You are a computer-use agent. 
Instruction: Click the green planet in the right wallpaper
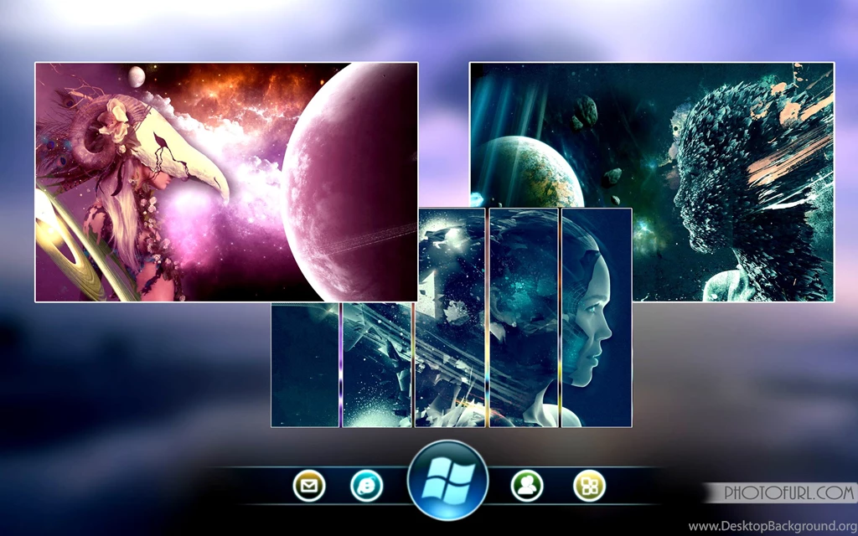click(x=528, y=172)
